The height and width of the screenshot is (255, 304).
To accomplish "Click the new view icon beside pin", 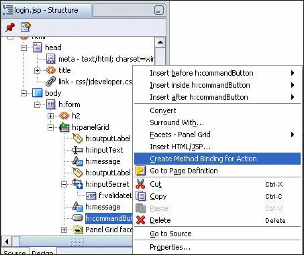I will click(x=26, y=27).
